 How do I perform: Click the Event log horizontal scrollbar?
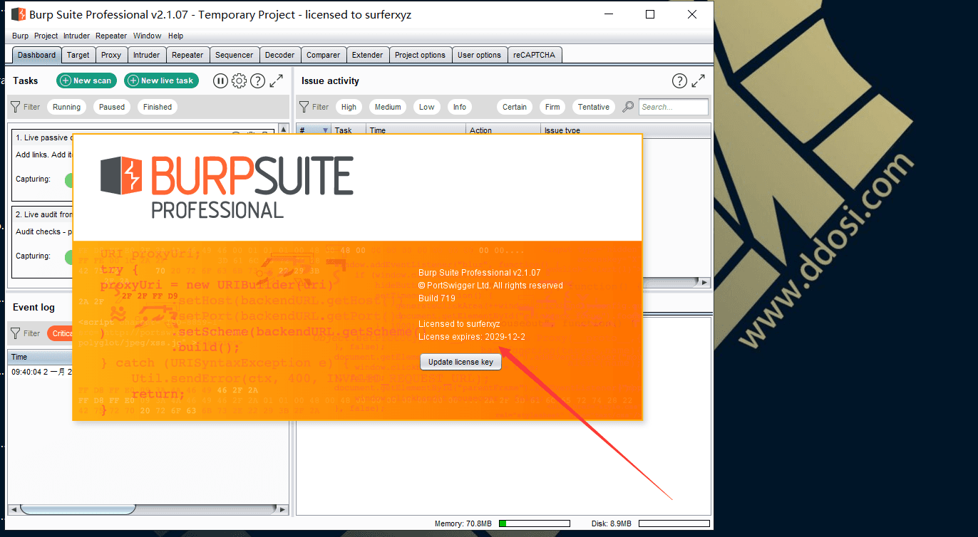148,509
